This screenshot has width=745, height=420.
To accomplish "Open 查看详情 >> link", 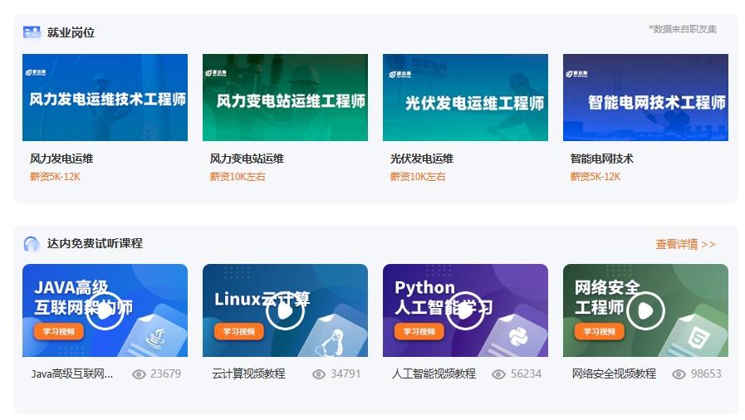I will [x=685, y=244].
